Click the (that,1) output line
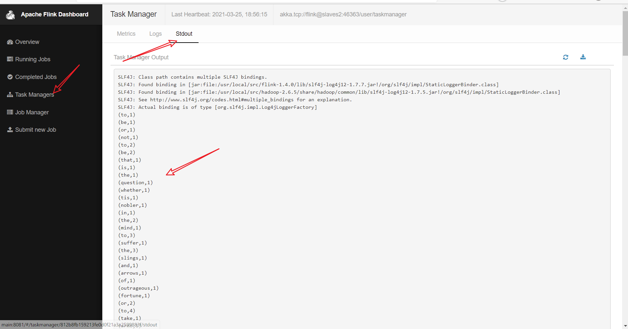628x329 pixels. pyautogui.click(x=130, y=160)
